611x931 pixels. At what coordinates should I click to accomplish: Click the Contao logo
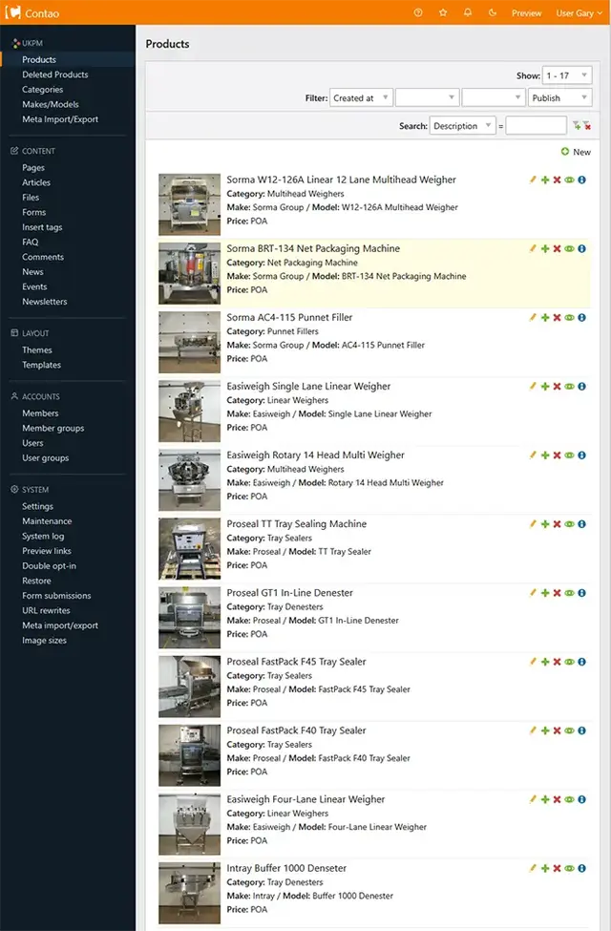click(x=32, y=12)
